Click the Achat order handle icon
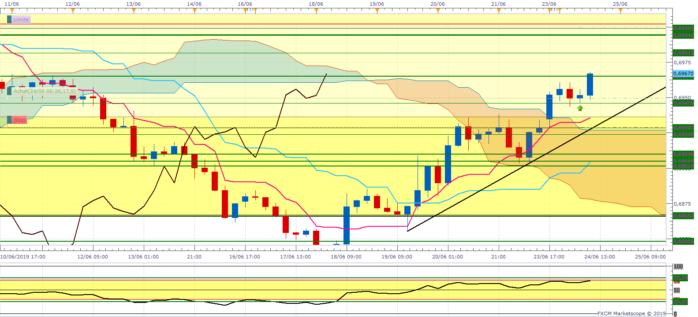This screenshot has width=698, height=317. point(9,91)
